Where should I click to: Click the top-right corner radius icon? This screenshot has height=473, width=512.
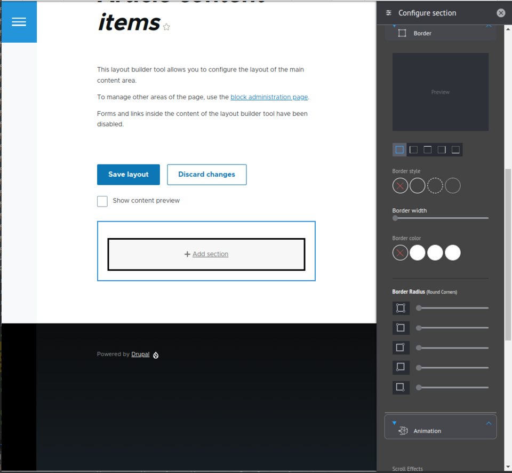coord(401,348)
